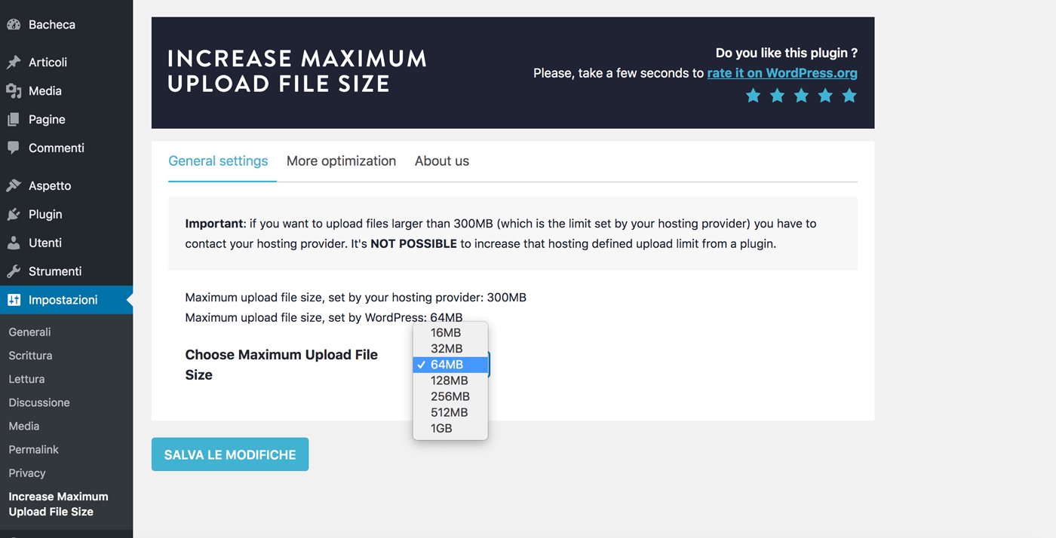This screenshot has height=538, width=1056.
Task: Open Discussione settings submenu
Action: tap(39, 402)
